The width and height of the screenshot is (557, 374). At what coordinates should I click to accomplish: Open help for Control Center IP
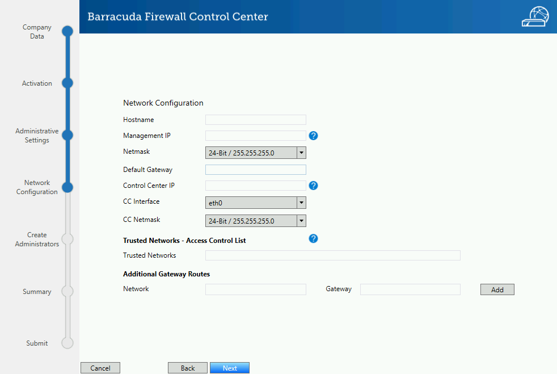[x=313, y=185]
